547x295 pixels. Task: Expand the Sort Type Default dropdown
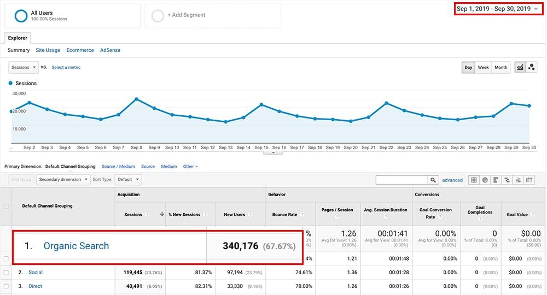click(x=129, y=179)
